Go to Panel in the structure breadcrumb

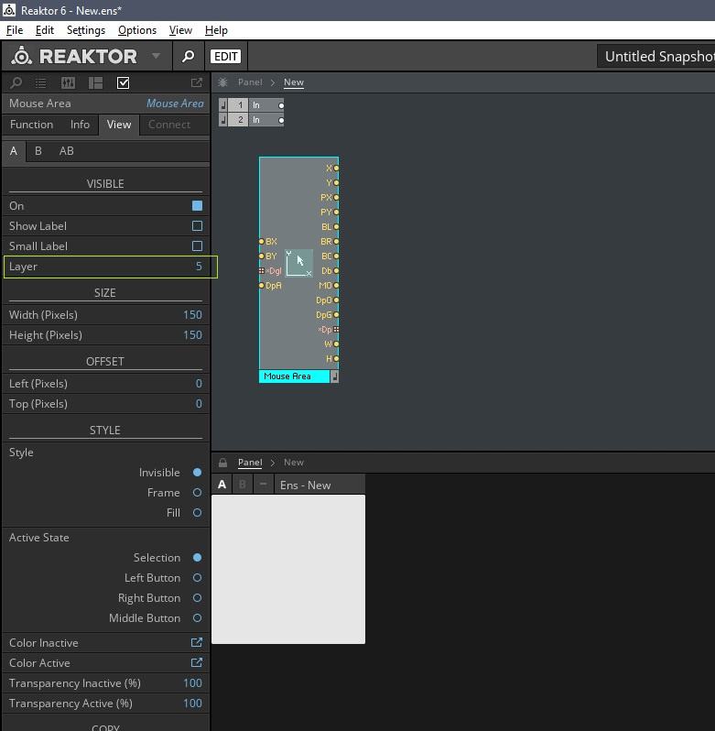(x=250, y=82)
